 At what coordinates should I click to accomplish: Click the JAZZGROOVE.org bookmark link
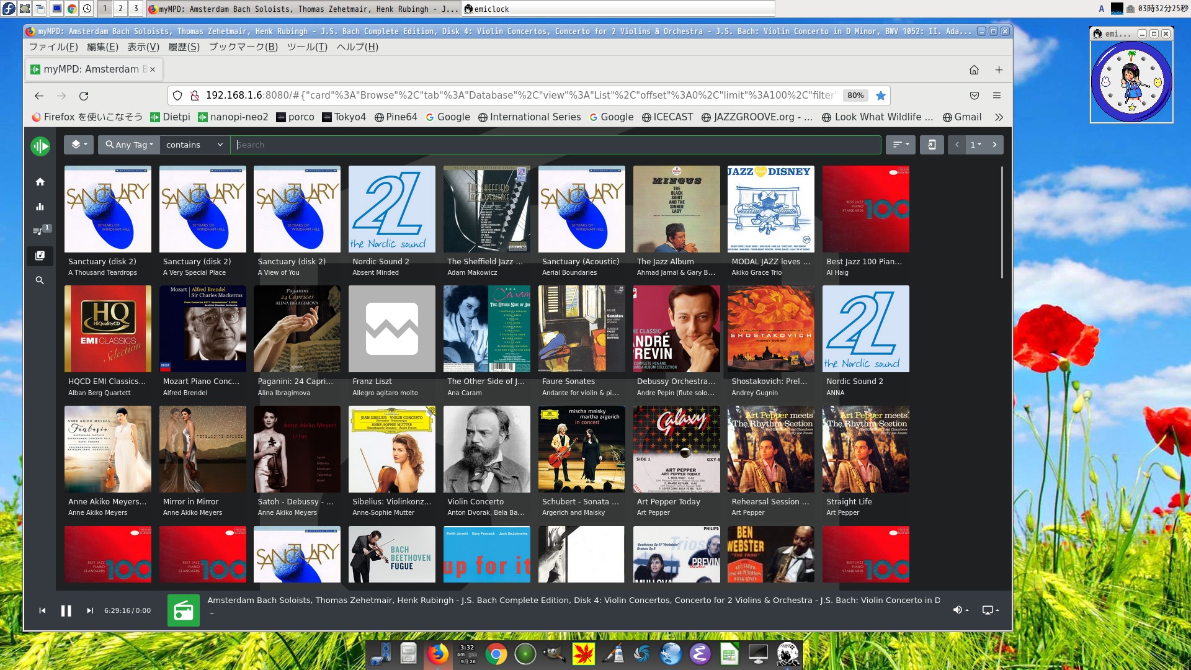click(x=757, y=117)
